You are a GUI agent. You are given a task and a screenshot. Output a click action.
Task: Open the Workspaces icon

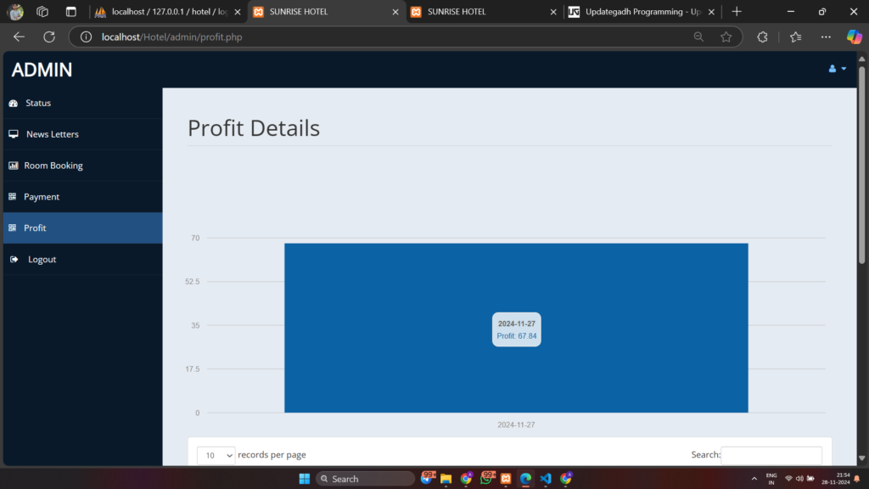pyautogui.click(x=42, y=12)
